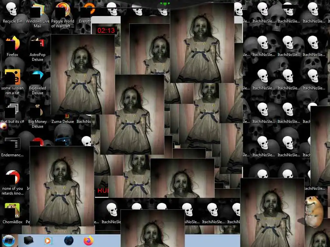Open Firefox from the taskbar
Viewport: 330px width, 247px height.
tap(89, 241)
